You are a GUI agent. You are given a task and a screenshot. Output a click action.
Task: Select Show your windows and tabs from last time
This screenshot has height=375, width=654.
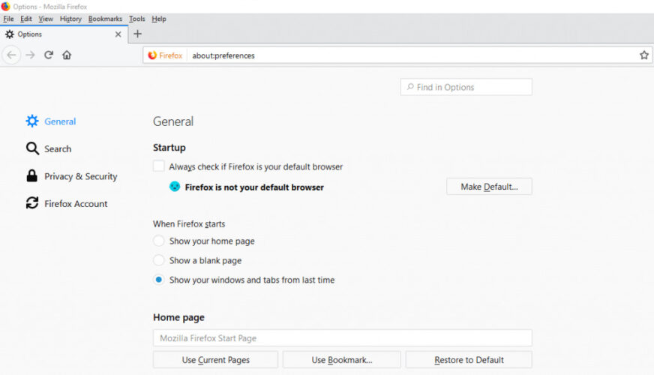point(158,280)
